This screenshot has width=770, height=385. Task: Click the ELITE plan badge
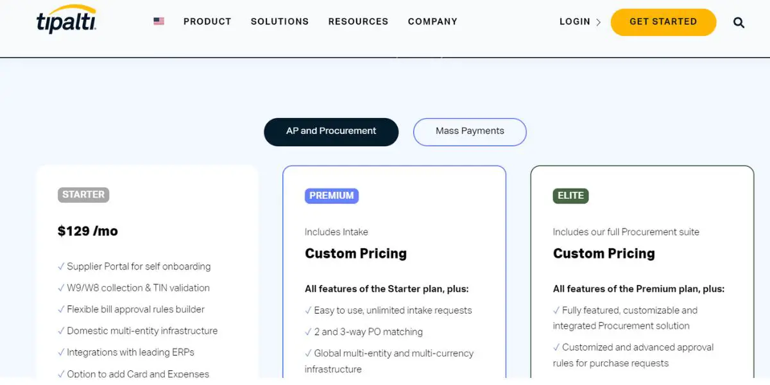click(570, 196)
